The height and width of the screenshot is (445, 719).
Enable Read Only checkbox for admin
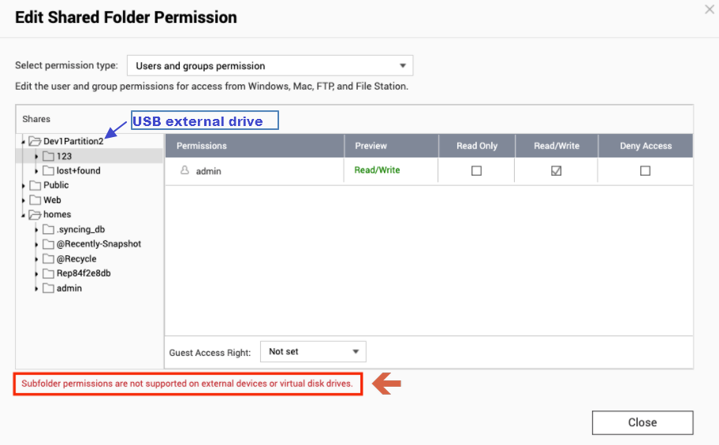pyautogui.click(x=476, y=171)
